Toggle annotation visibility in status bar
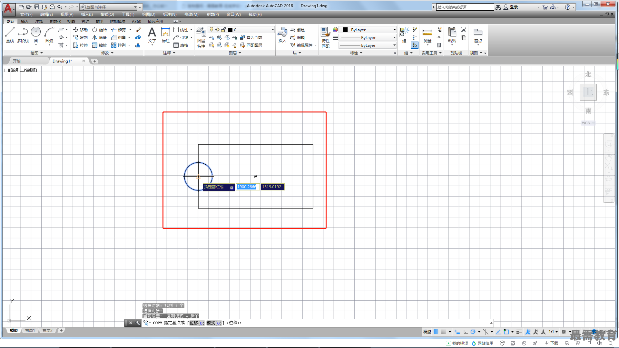This screenshot has width=619, height=348. click(x=528, y=332)
